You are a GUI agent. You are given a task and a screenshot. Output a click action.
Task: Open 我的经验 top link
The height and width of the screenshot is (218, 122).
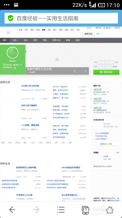[x=98, y=28]
